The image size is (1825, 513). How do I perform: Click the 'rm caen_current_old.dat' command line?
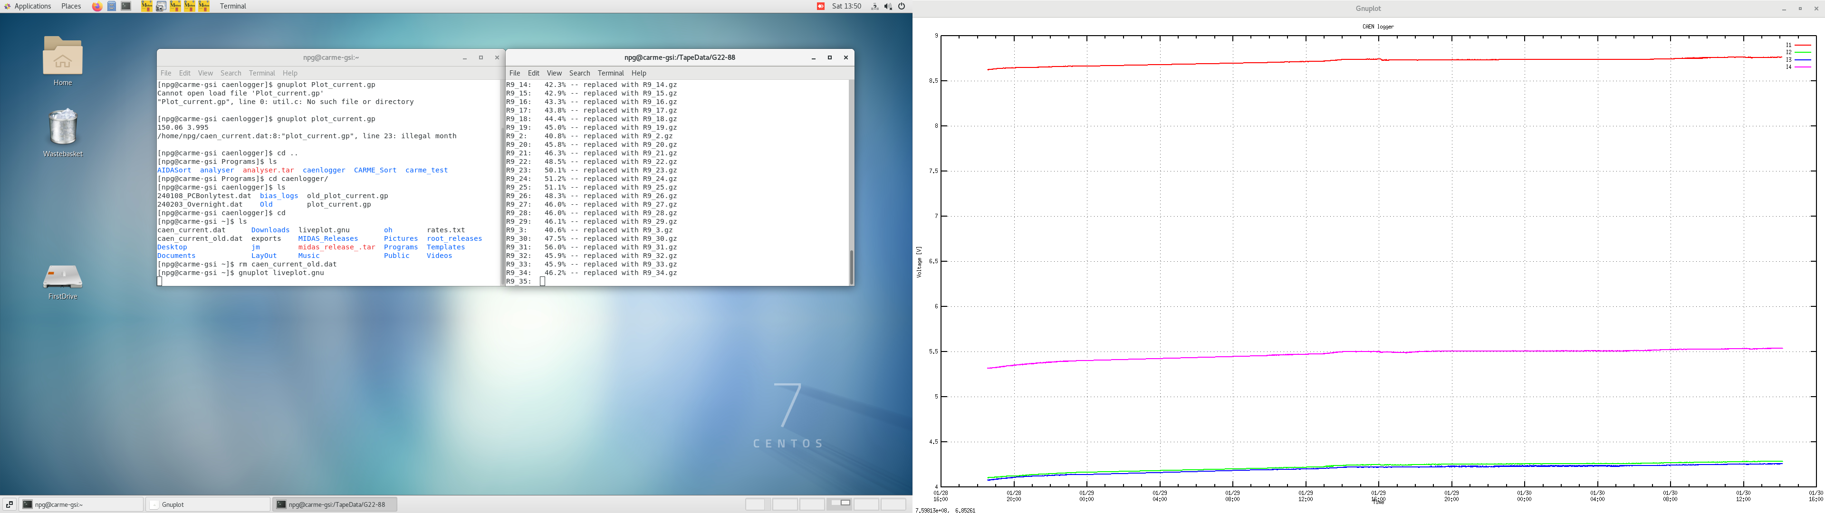[x=247, y=264]
